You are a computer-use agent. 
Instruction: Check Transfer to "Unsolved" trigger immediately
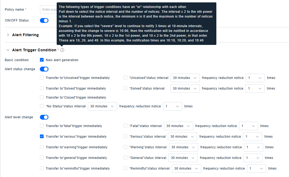coord(42,78)
